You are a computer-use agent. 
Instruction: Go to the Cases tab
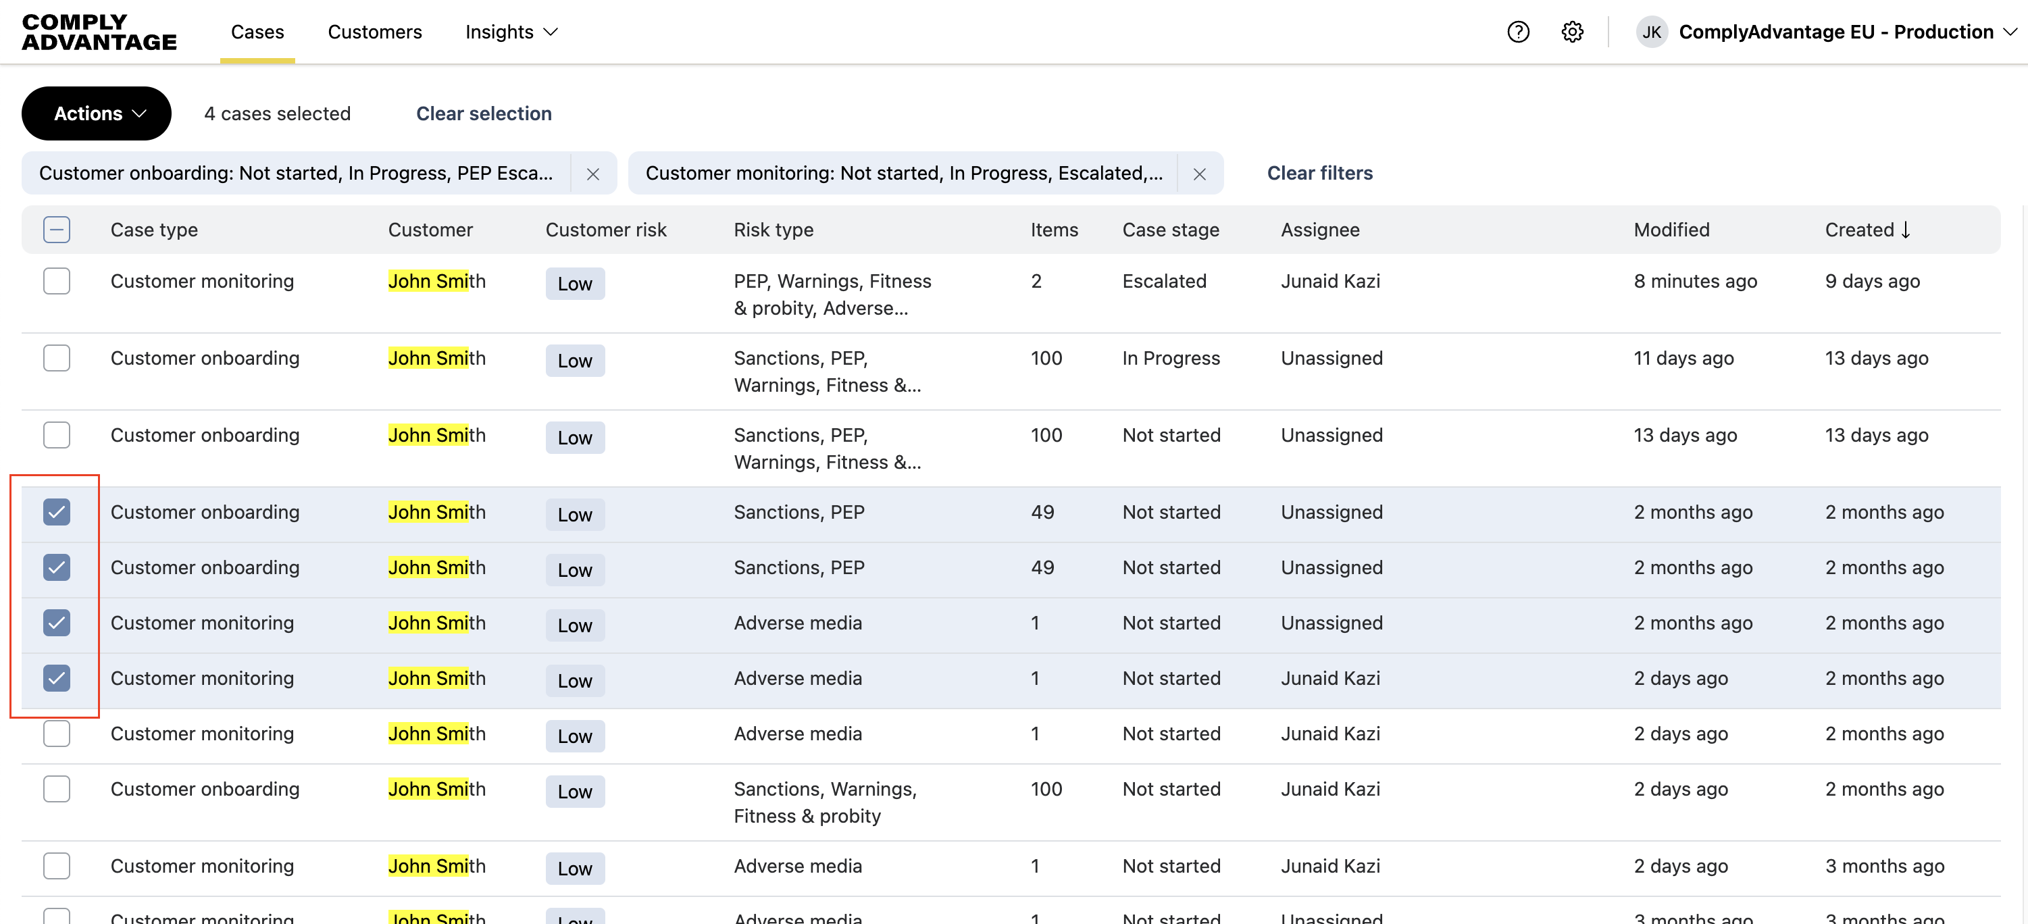pos(257,32)
